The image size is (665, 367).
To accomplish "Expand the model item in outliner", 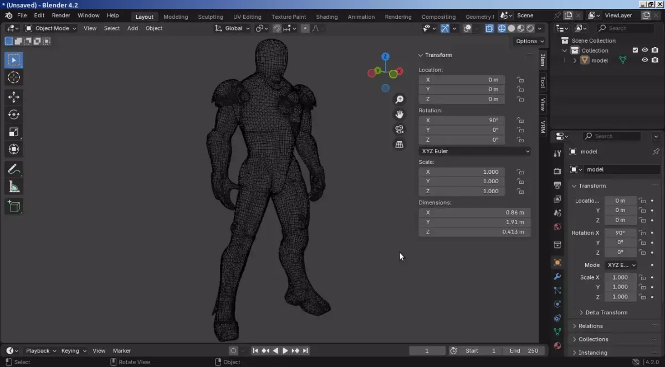I will click(x=575, y=60).
